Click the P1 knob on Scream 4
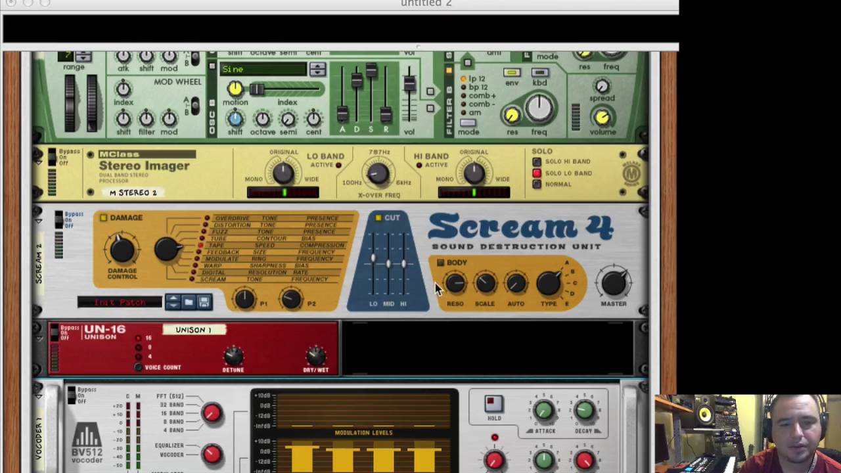This screenshot has width=841, height=473. coord(244,299)
